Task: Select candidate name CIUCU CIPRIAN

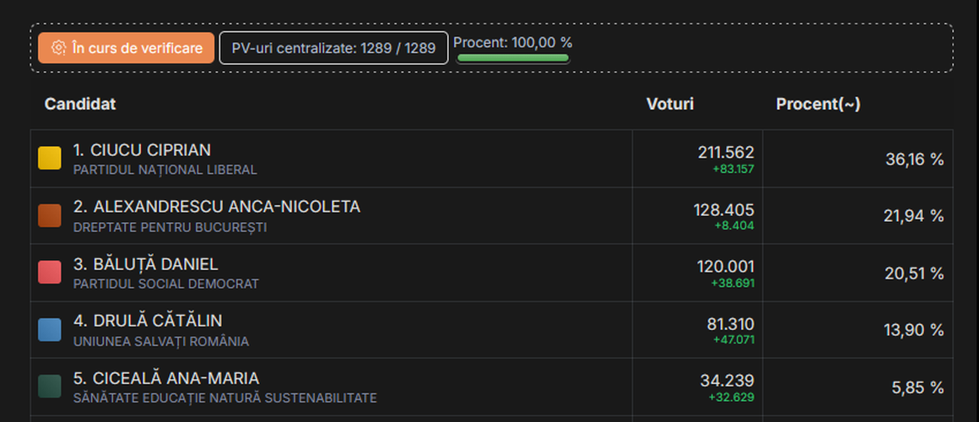Action: (x=142, y=150)
